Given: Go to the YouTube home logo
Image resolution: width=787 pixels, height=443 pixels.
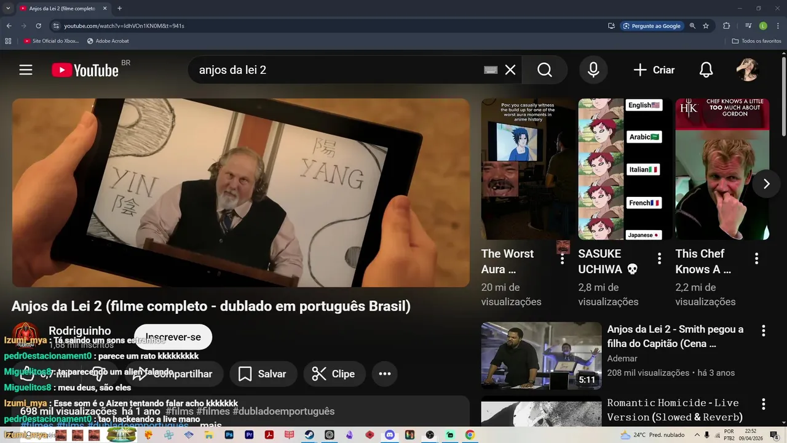Looking at the screenshot, I should click(85, 70).
